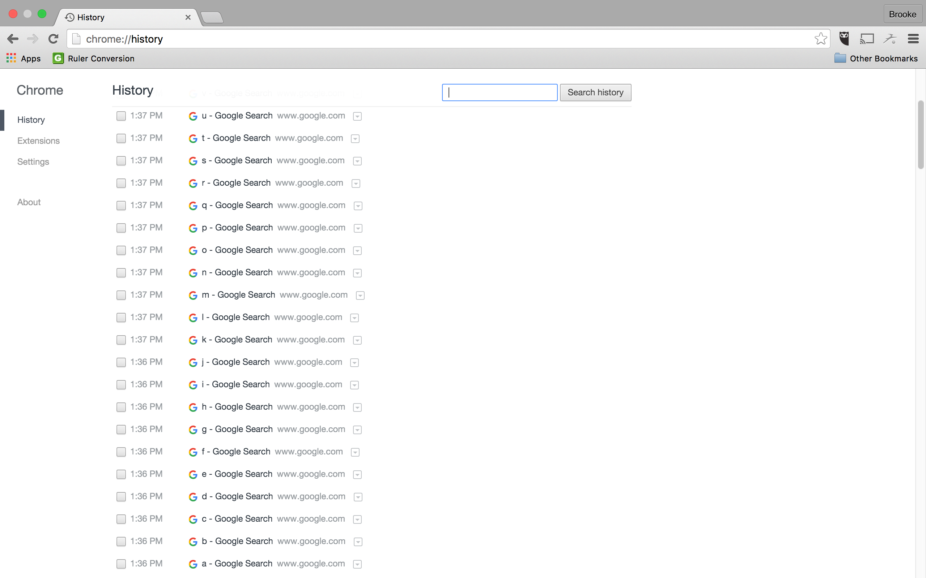Open the dropdown menu for 'd - Google Search'

(x=358, y=497)
